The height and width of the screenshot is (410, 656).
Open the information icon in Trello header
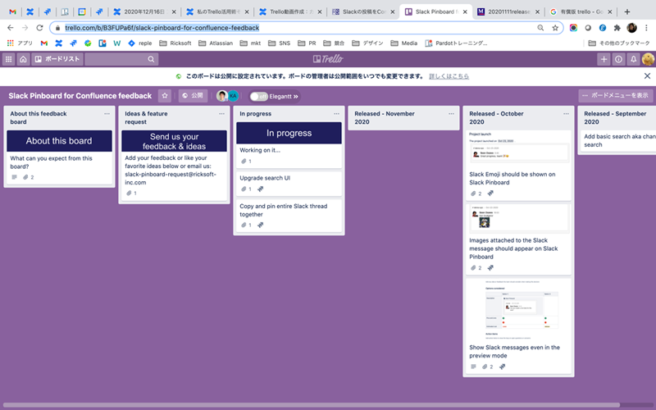coord(618,59)
